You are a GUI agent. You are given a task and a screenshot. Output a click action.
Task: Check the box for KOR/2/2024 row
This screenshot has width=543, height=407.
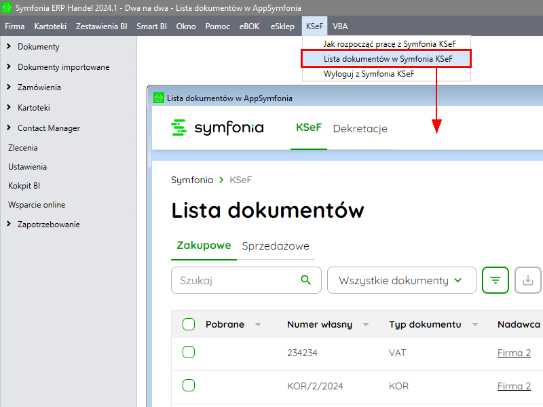coord(189,385)
